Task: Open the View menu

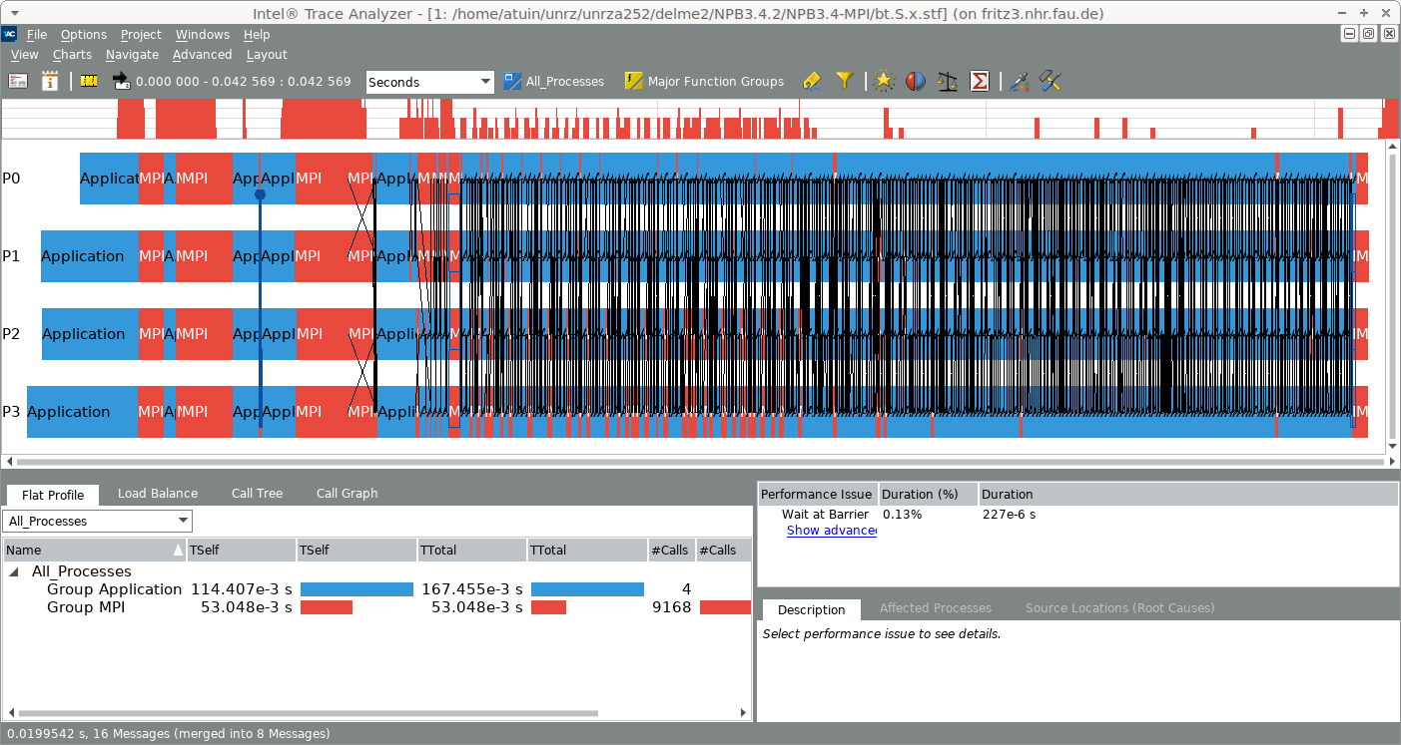Action: coord(24,54)
